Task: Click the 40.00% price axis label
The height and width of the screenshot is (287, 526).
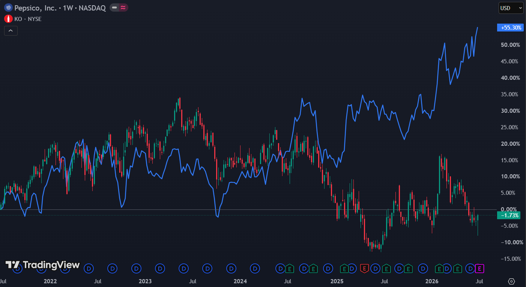Action: pos(511,78)
